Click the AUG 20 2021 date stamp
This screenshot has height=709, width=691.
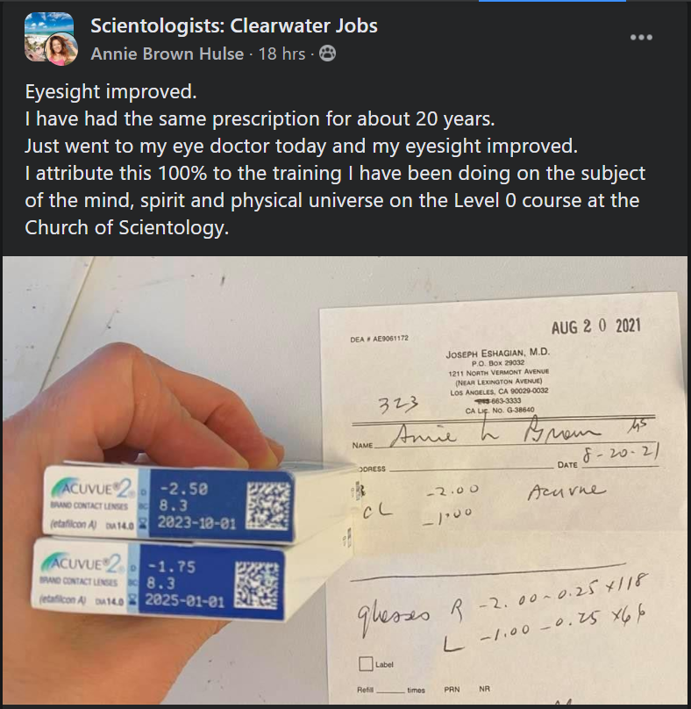pos(595,326)
